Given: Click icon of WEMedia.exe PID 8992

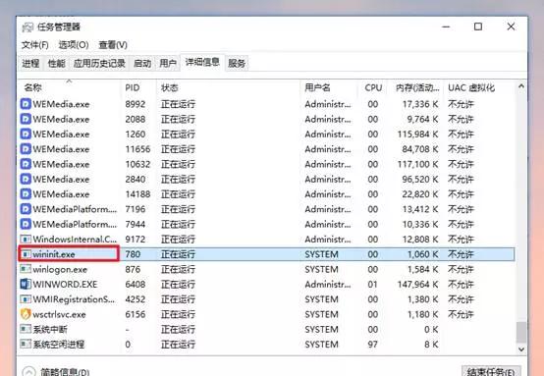Looking at the screenshot, I should [x=26, y=104].
